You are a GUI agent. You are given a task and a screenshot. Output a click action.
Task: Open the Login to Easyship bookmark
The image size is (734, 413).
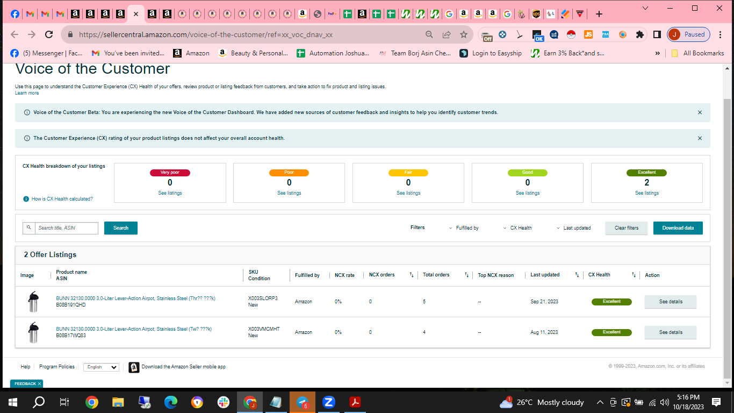pos(491,53)
